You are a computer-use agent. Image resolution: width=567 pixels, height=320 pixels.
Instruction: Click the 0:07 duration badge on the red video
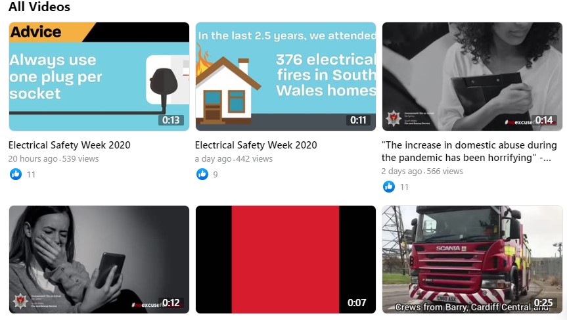pyautogui.click(x=357, y=303)
